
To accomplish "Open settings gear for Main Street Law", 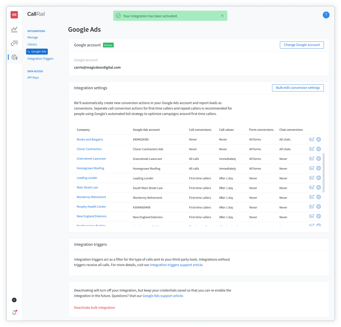I will click(319, 187).
